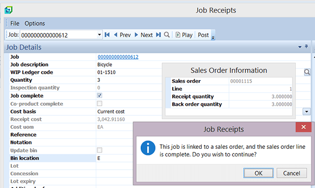The height and width of the screenshot is (188, 315).
Task: Click the Job description value Bicycle
Action: click(104, 65)
